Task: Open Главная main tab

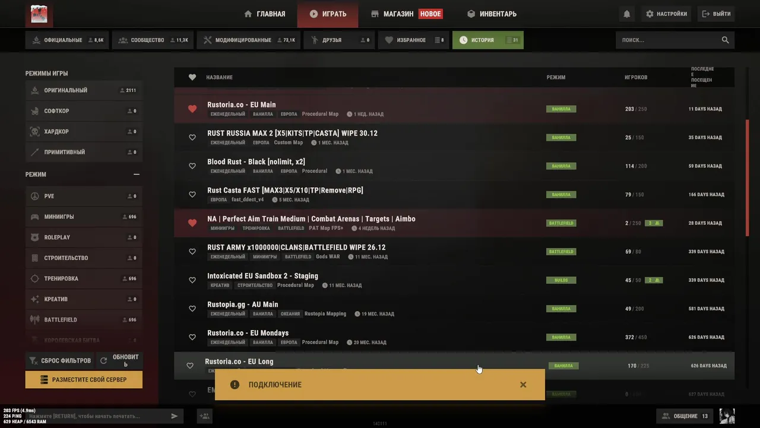Action: click(x=265, y=14)
